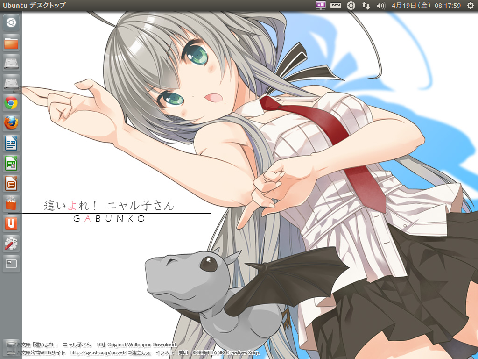The height and width of the screenshot is (359, 478).
Task: Open the Ubuntu Dash home
Action: click(11, 22)
